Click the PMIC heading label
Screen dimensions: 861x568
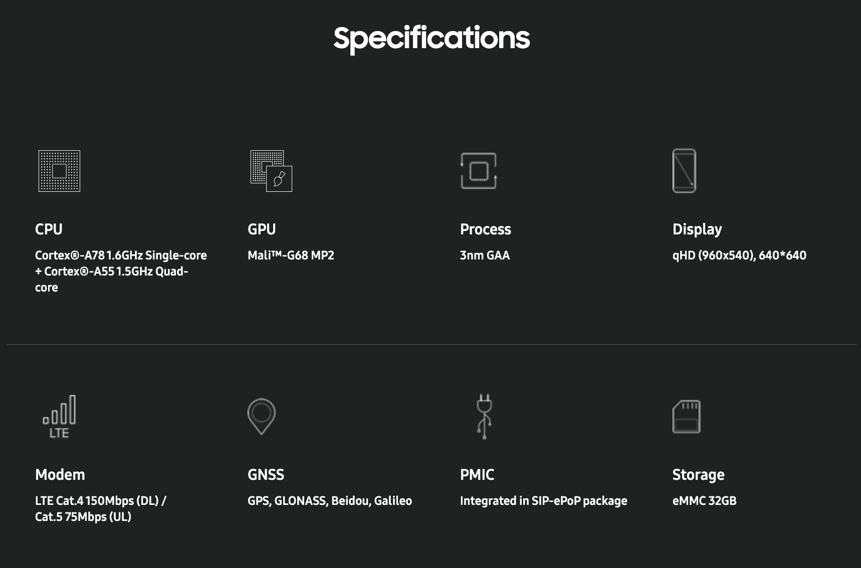[477, 475]
